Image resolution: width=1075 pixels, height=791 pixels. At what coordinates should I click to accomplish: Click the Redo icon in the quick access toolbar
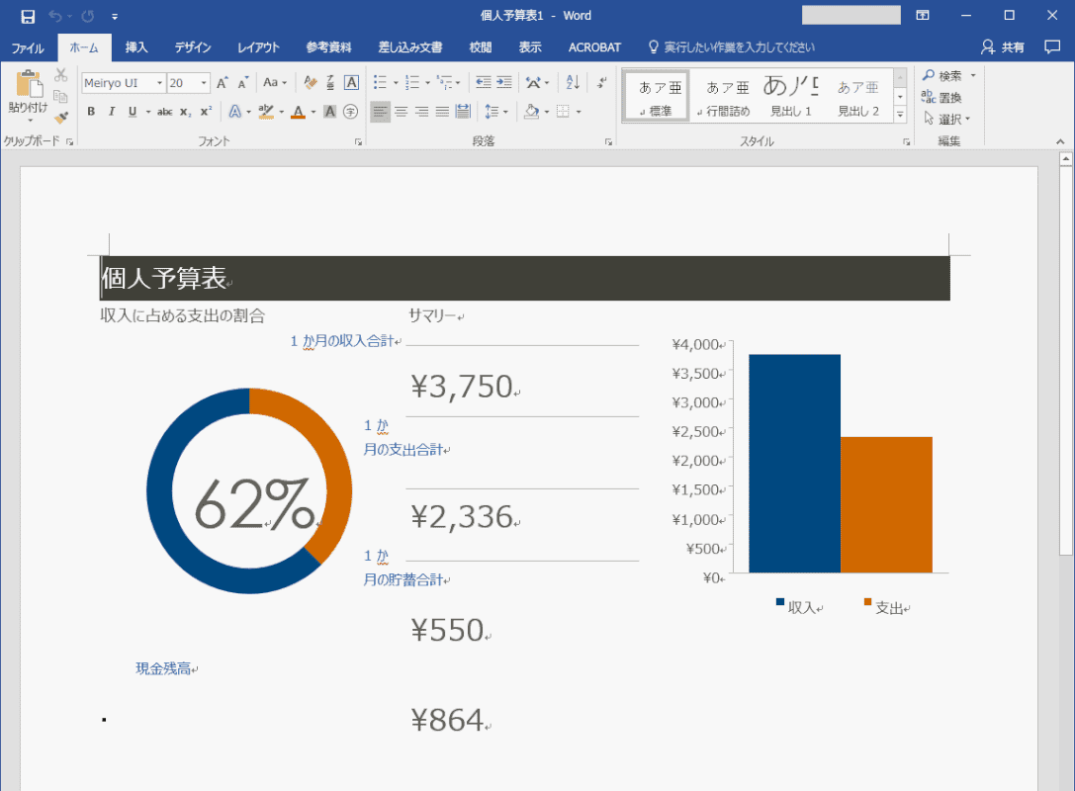88,16
